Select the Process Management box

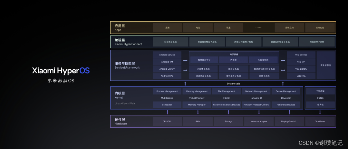pyautogui.click(x=167, y=91)
